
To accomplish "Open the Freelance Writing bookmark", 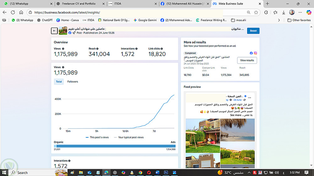I will tap(211, 20).
